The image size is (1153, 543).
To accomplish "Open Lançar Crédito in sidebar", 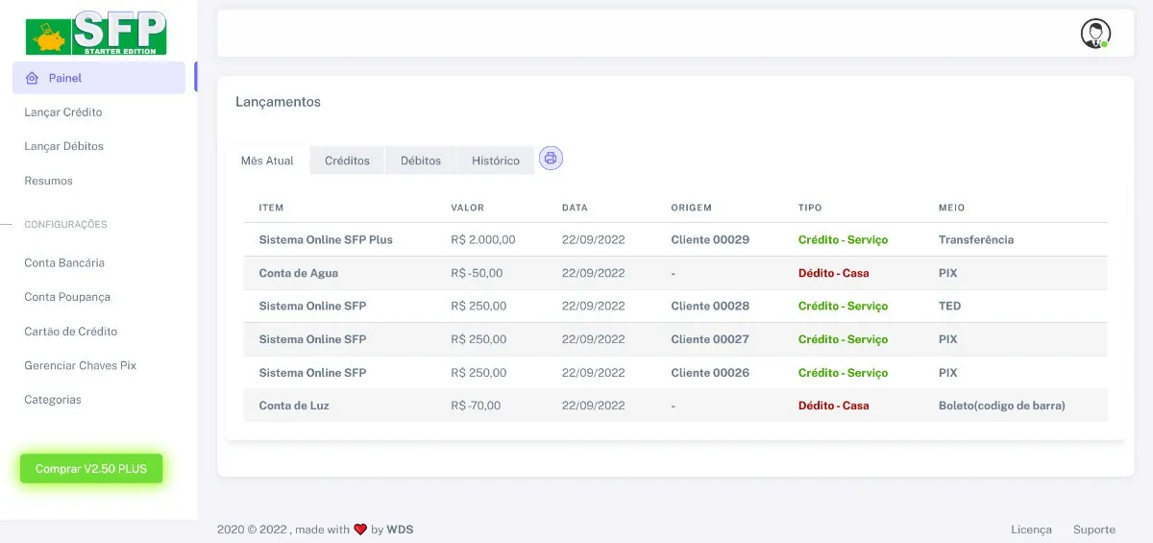I will (x=63, y=112).
